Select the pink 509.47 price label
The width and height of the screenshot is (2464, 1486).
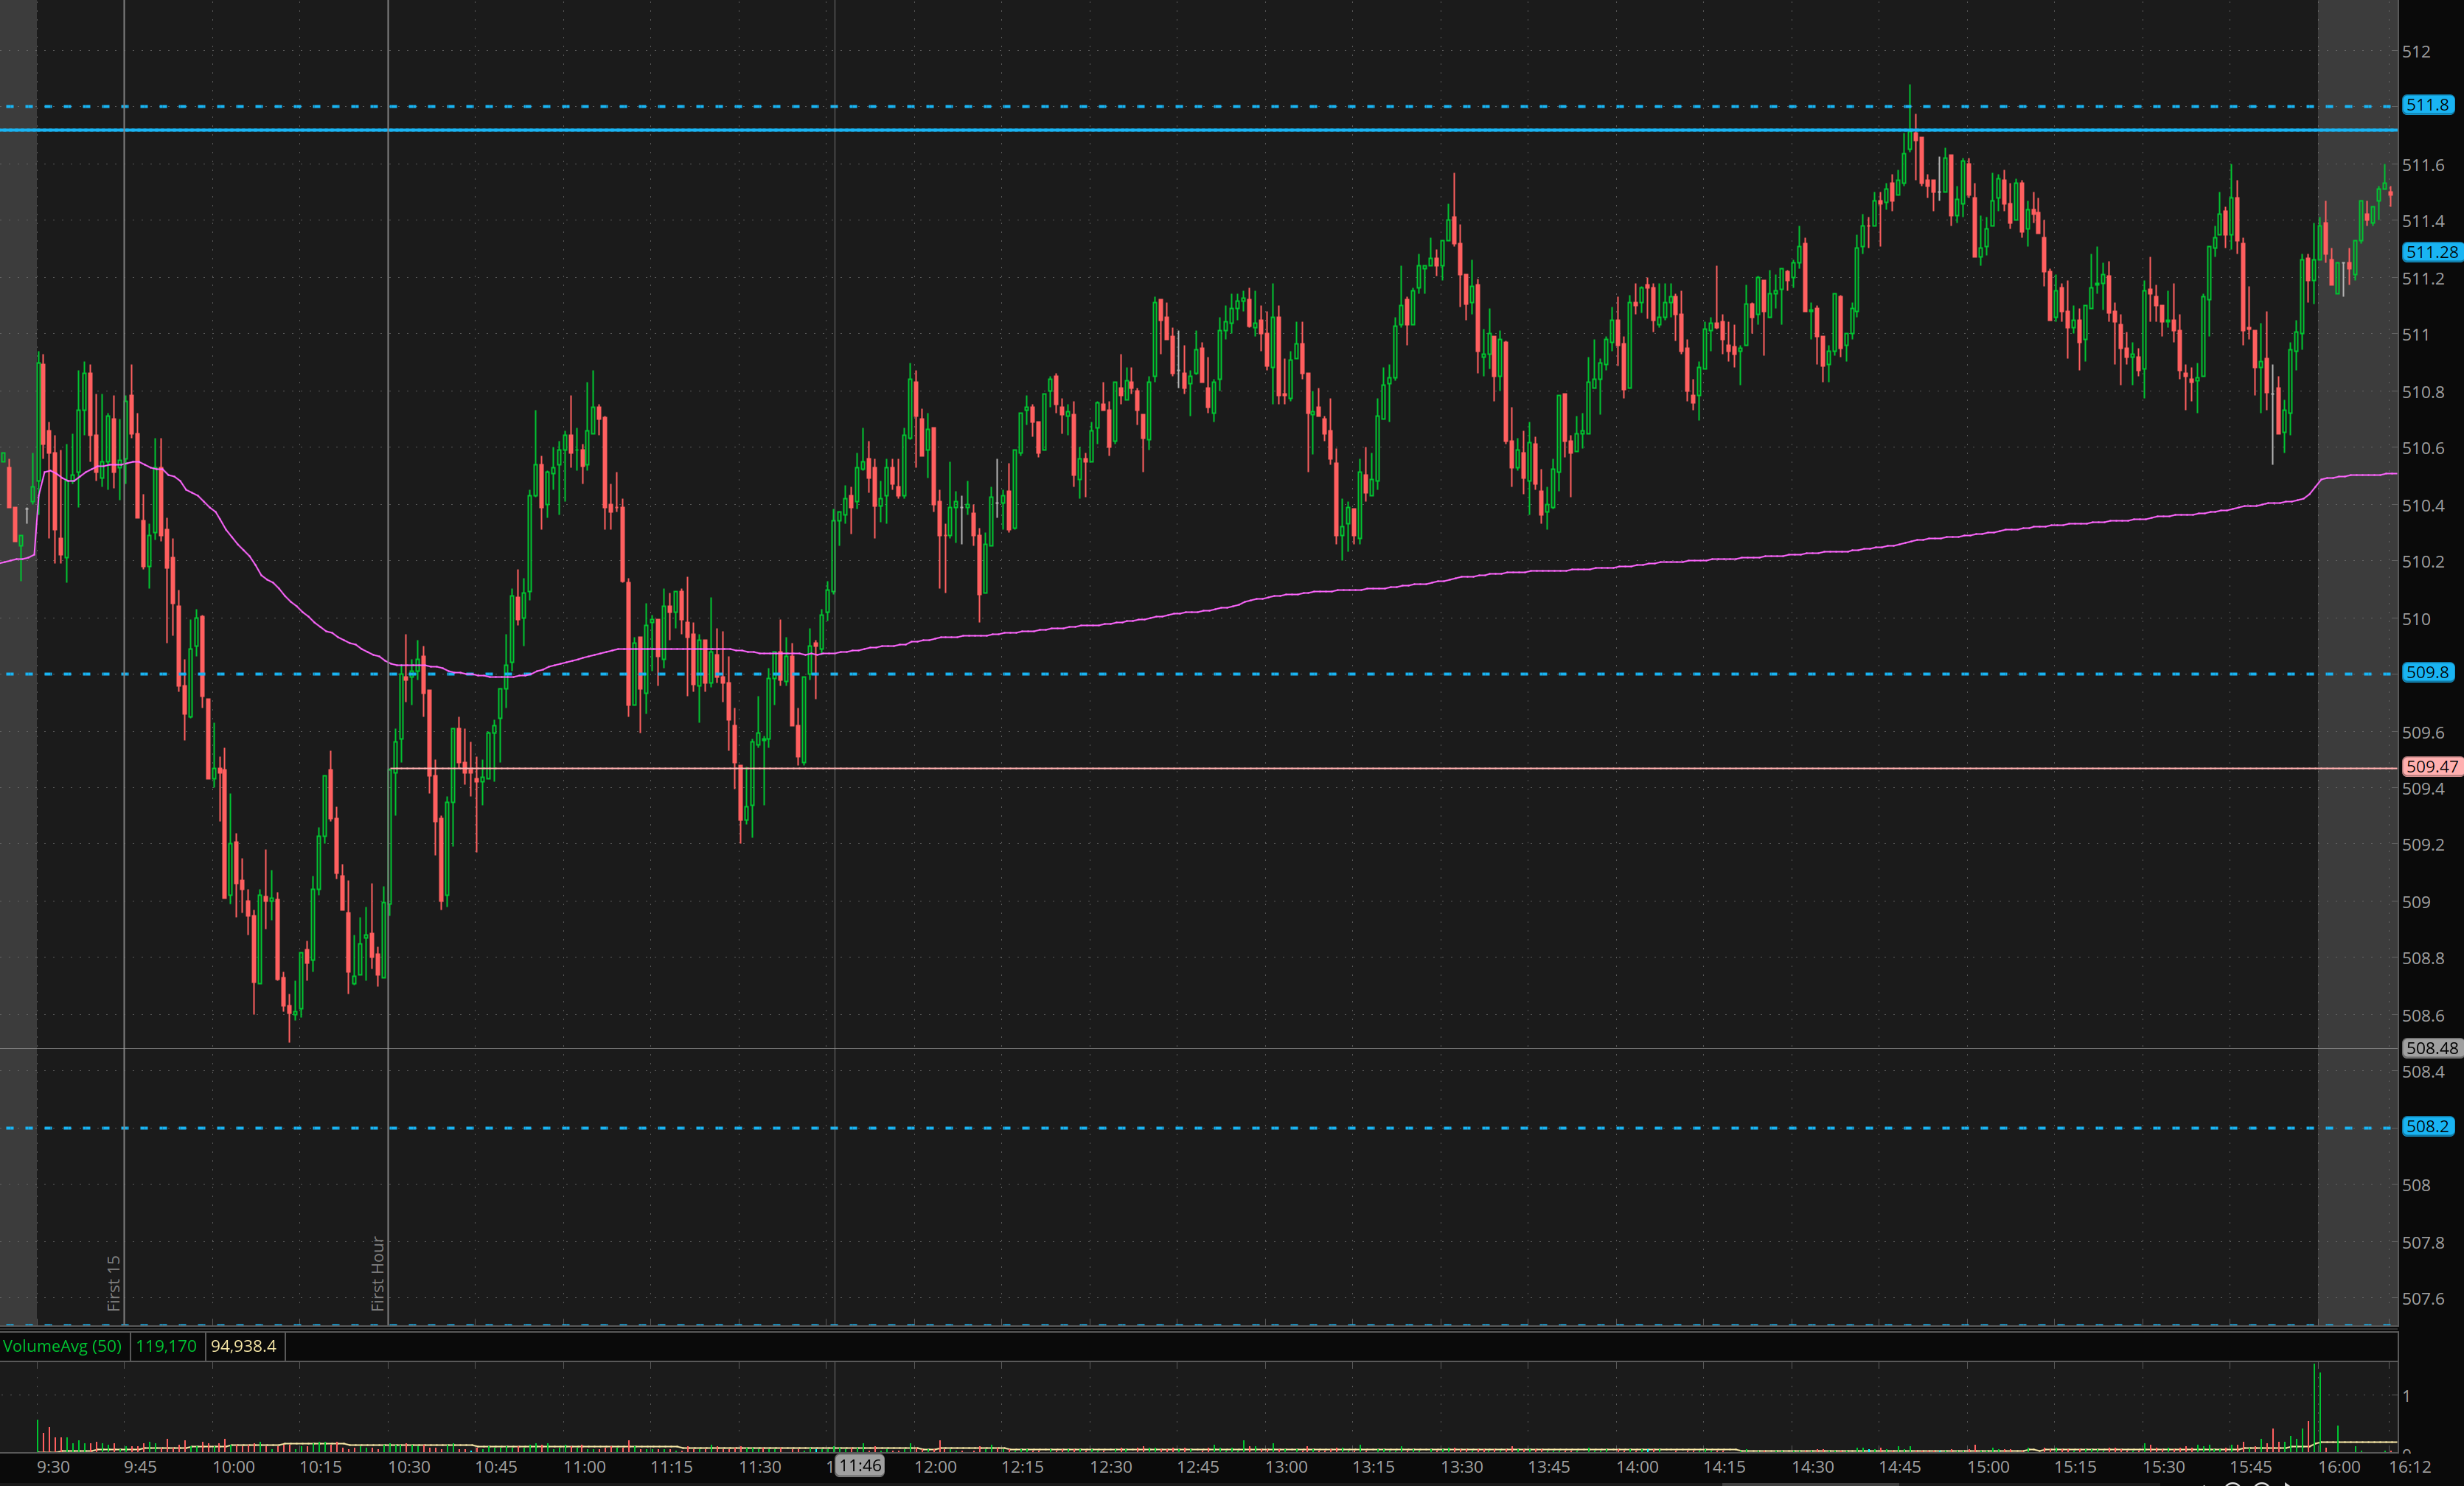[x=2431, y=767]
